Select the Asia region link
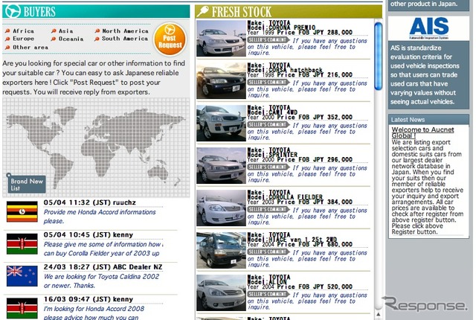Image resolution: width=476 pixels, height=320 pixels. [x=66, y=31]
